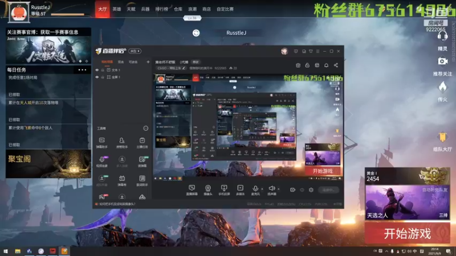Open the 歌词助手 lyrics assistant tool
This screenshot has height=256, width=456.
[142, 180]
